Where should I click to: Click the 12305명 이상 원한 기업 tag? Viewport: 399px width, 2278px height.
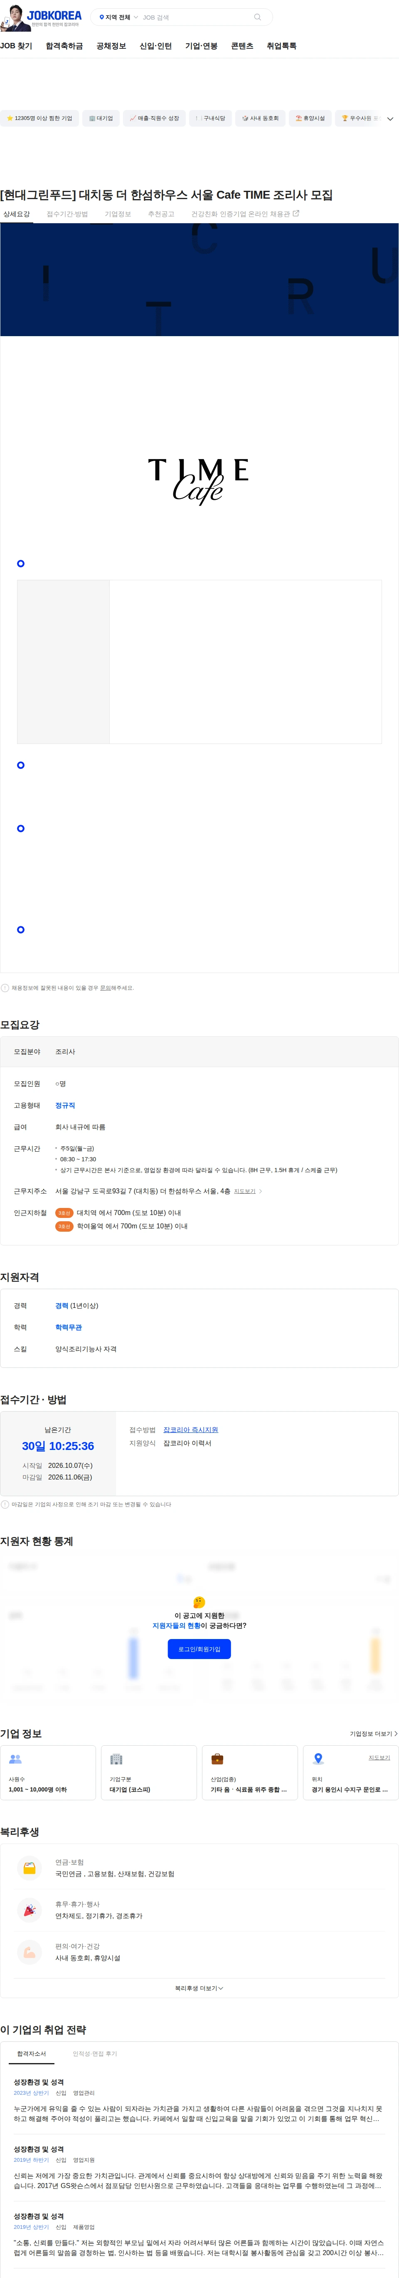(x=40, y=118)
